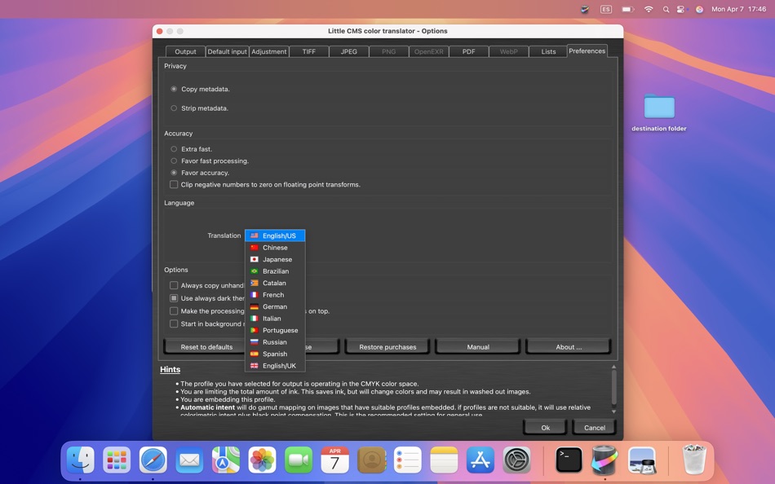Click the Hints panel scrollbar

pos(613,389)
